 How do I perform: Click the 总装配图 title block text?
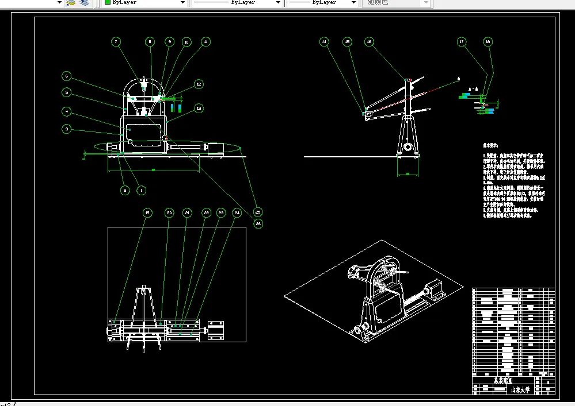pos(503,380)
